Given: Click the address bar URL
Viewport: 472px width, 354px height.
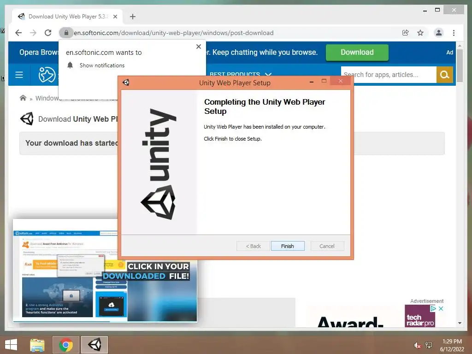Looking at the screenshot, I should (x=173, y=33).
